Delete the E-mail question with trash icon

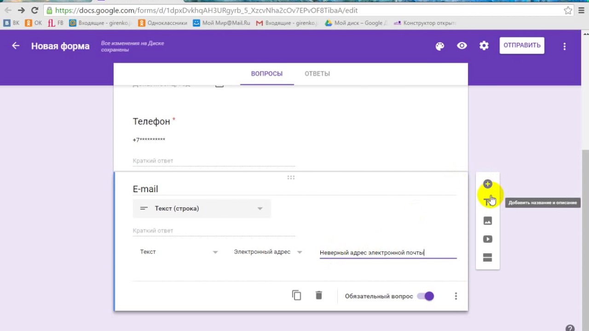point(319,296)
